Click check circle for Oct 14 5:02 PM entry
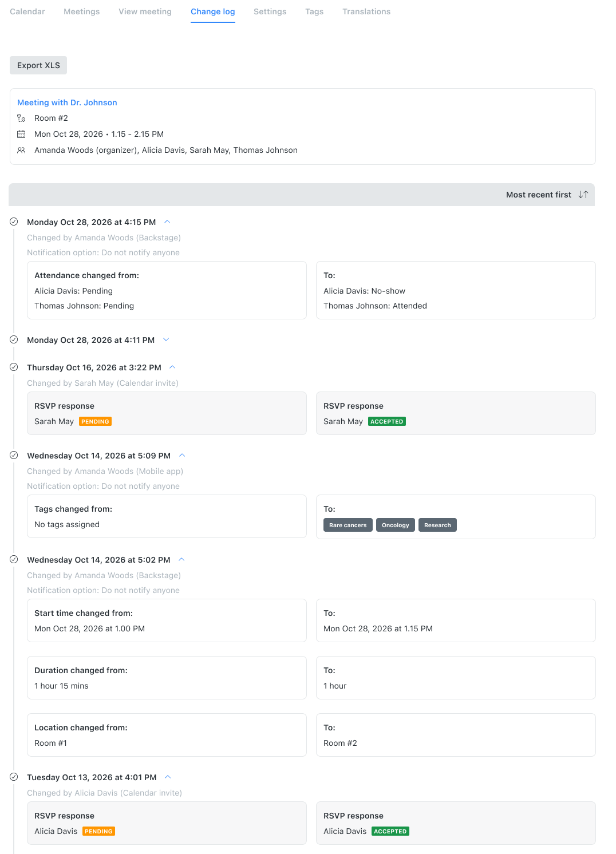The width and height of the screenshot is (616, 854). pos(14,559)
